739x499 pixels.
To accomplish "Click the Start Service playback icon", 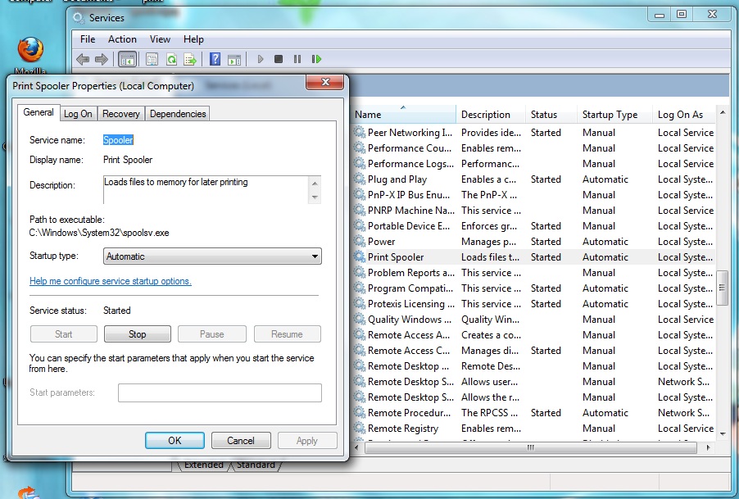I will [x=261, y=59].
